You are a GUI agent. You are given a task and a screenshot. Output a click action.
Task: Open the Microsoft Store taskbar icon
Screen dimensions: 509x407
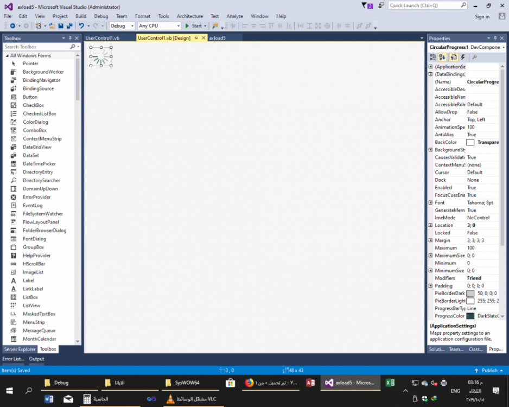231,383
